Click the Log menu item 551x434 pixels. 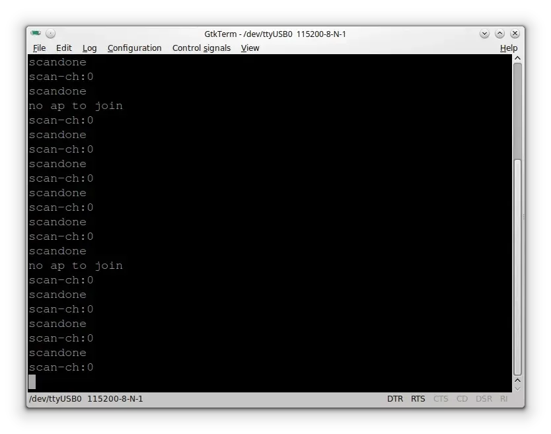90,48
